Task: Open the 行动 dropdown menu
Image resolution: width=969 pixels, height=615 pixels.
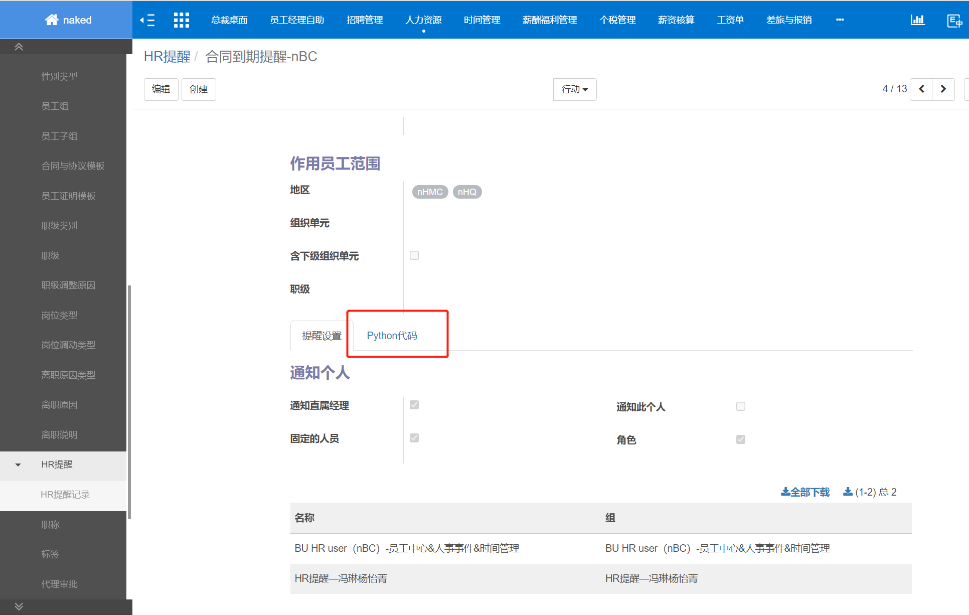Action: (574, 89)
